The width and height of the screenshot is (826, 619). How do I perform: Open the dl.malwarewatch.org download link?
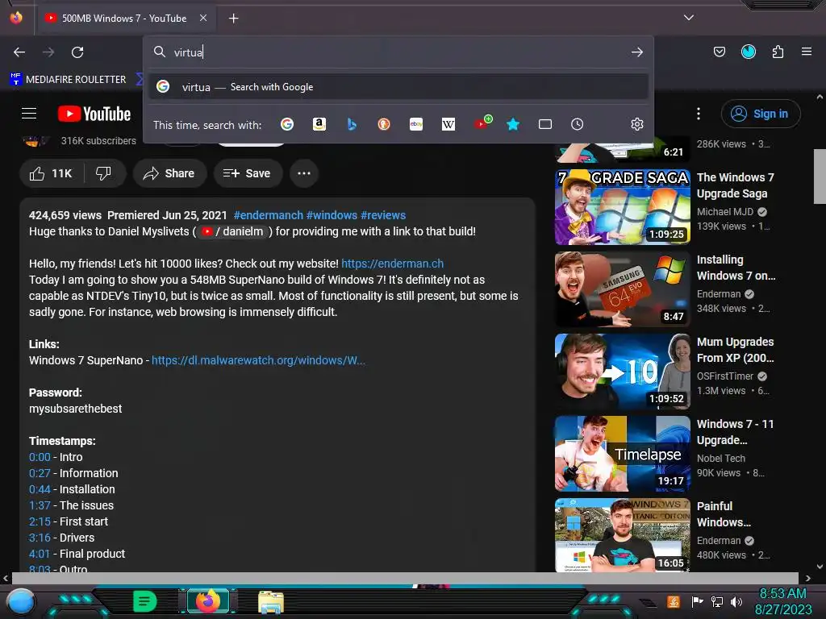pyautogui.click(x=258, y=360)
